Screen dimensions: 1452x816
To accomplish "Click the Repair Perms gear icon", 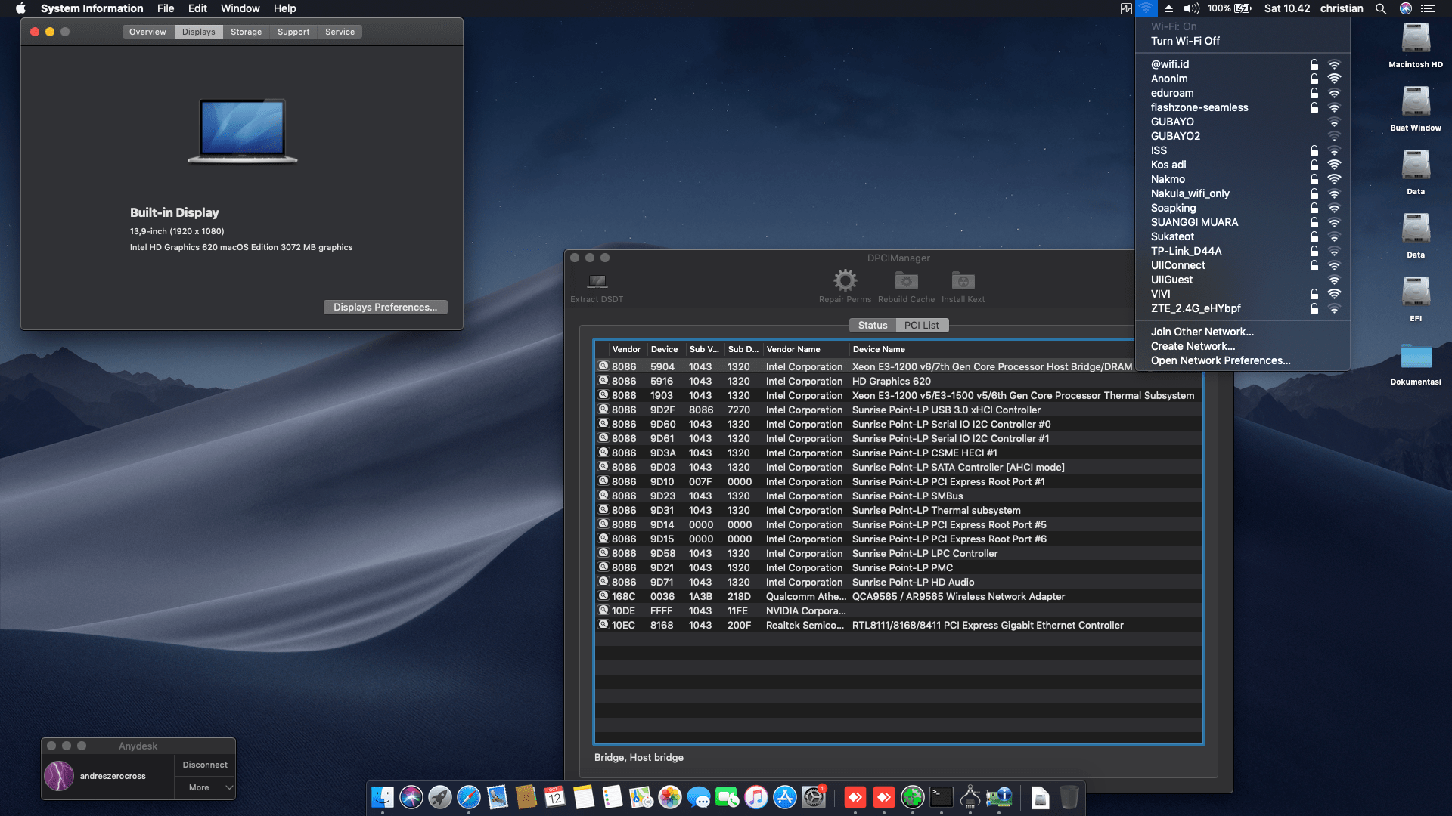I will pos(845,282).
